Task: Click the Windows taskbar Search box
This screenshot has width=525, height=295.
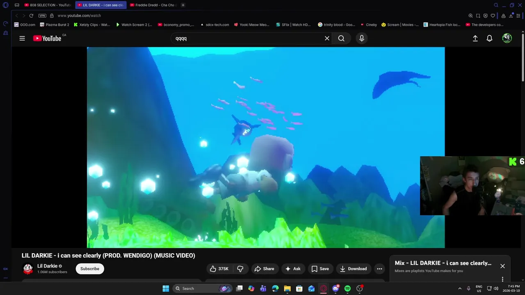Action: click(x=203, y=288)
